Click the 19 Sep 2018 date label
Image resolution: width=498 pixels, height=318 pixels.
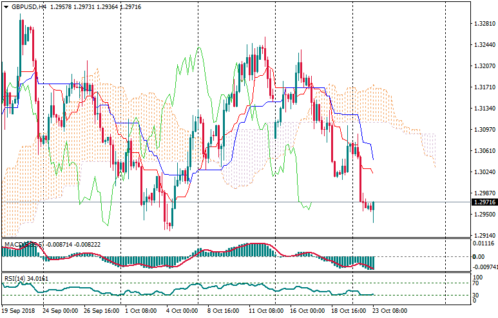click(19, 310)
